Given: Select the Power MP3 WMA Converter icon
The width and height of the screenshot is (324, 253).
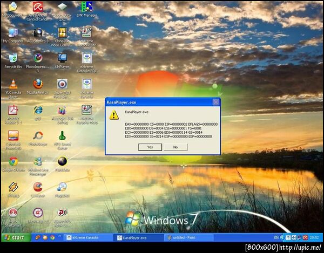Looking at the screenshot, I should point(62,217).
